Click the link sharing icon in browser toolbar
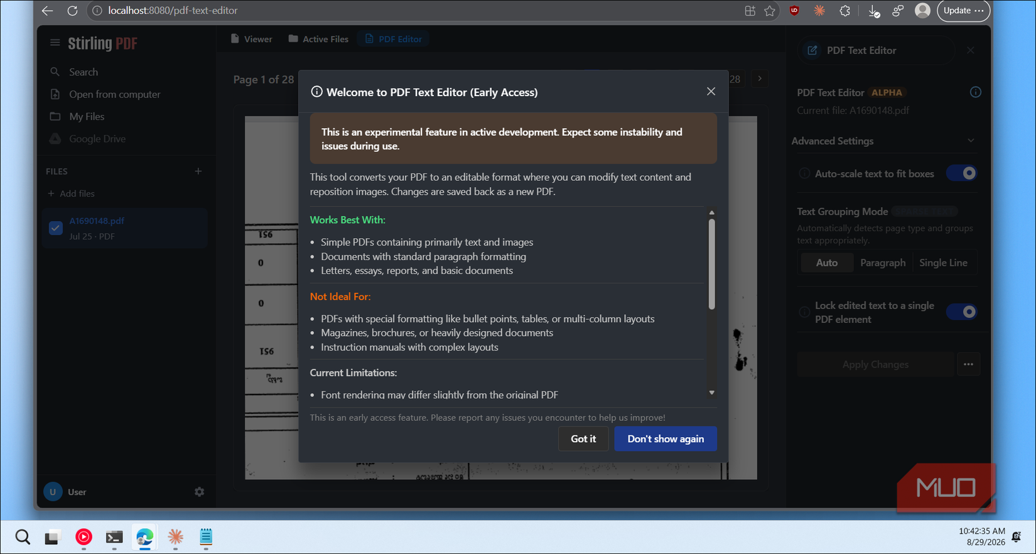This screenshot has height=554, width=1036. 898,11
